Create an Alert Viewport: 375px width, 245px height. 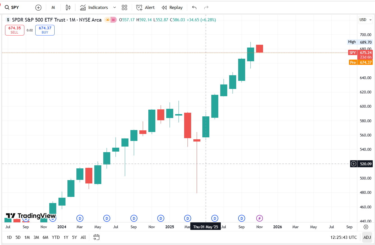click(145, 8)
